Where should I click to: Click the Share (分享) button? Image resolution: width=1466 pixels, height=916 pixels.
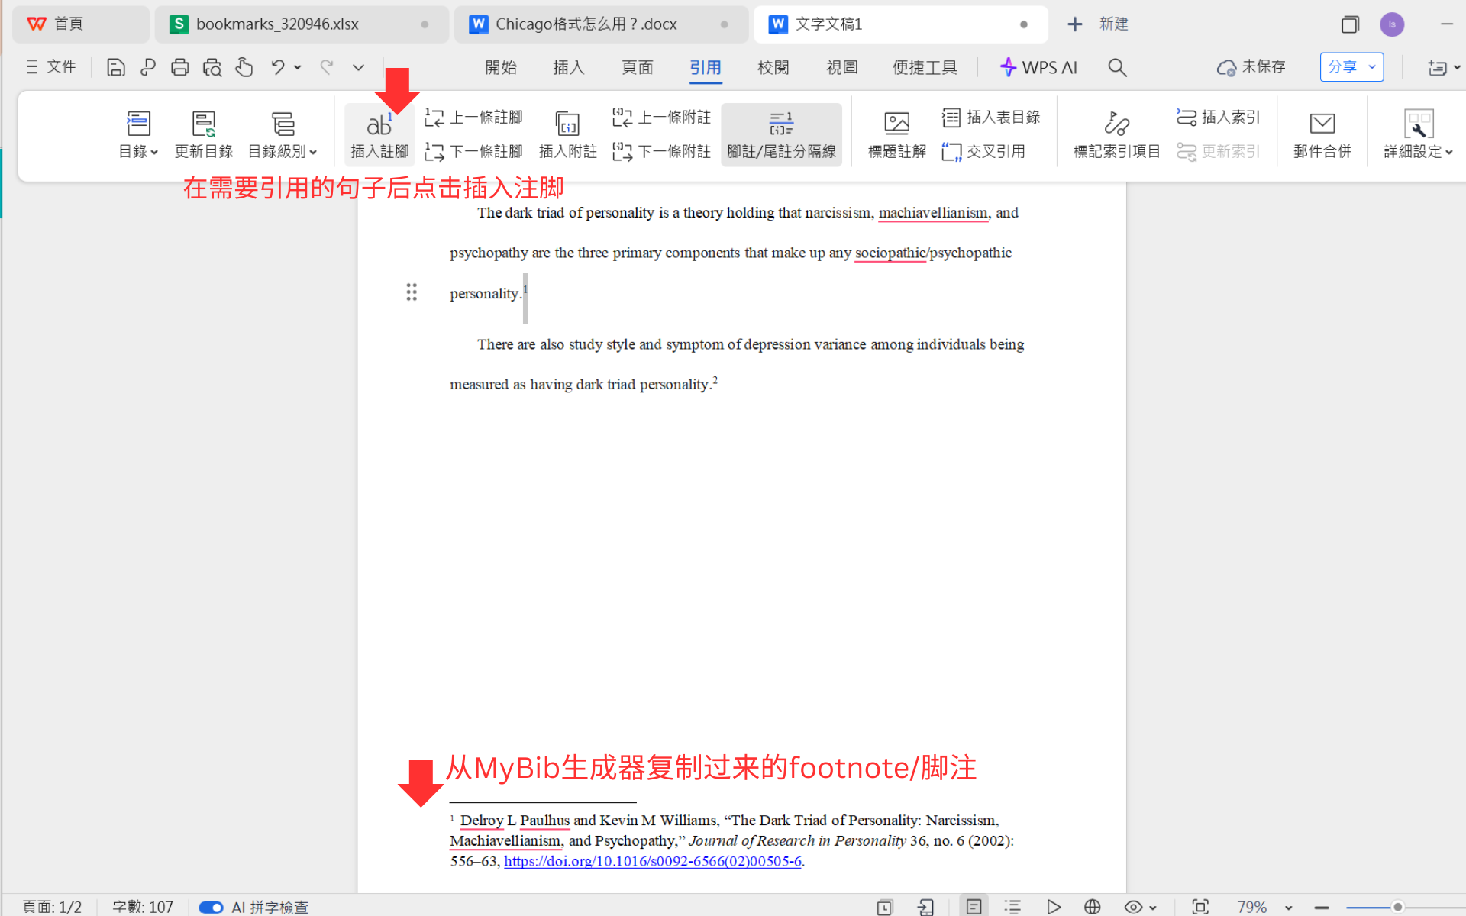pyautogui.click(x=1342, y=67)
